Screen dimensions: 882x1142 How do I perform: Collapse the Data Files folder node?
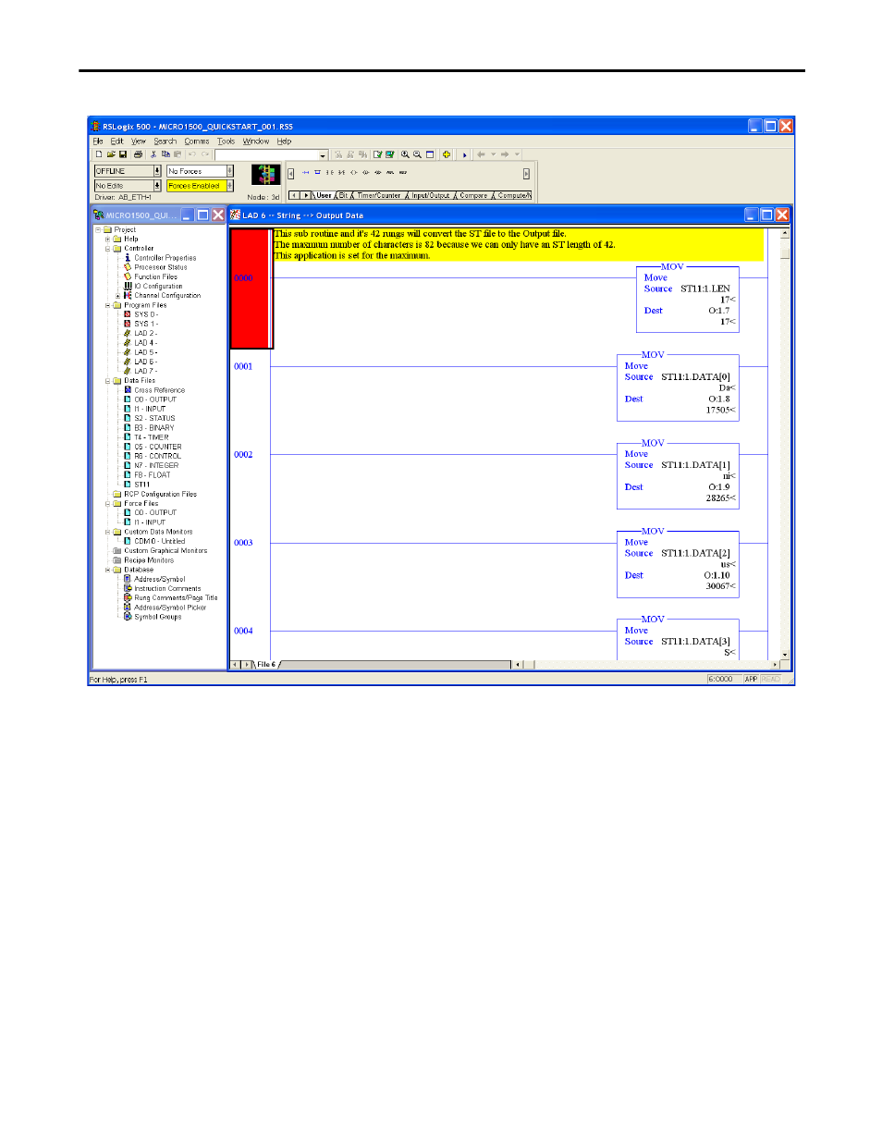point(107,381)
